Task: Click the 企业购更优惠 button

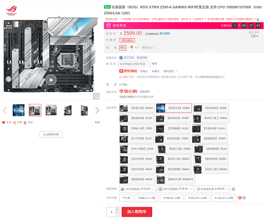Action: [51, 134]
